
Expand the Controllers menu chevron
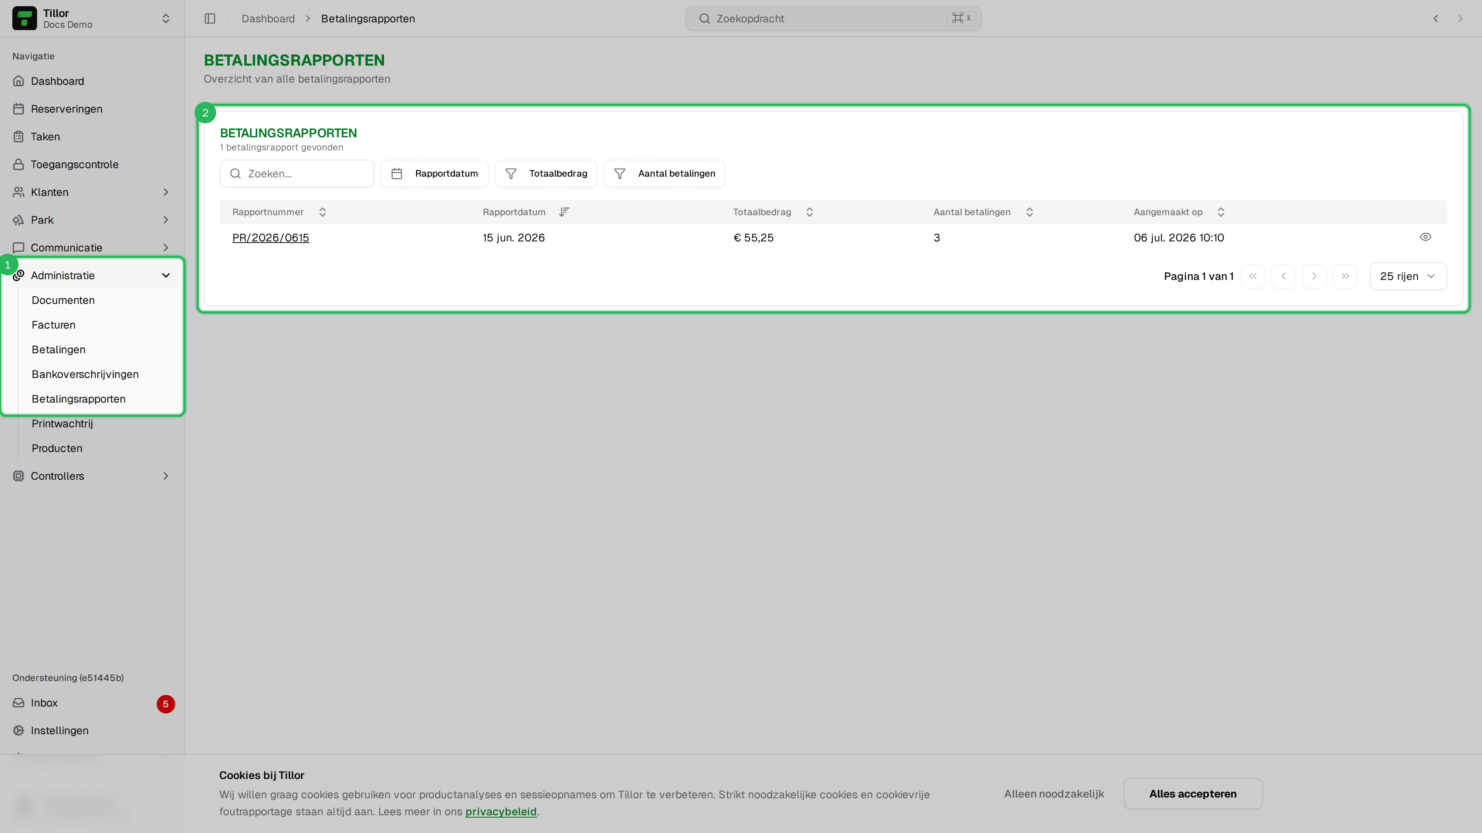(166, 476)
